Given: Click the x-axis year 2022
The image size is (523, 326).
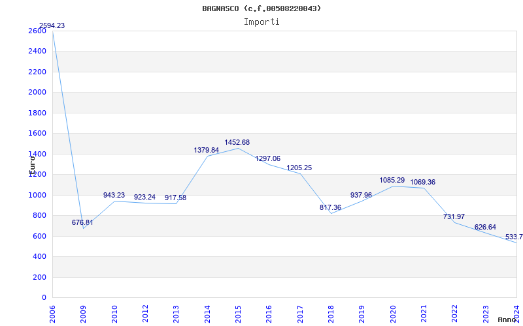Looking at the screenshot, I should 454,314.
